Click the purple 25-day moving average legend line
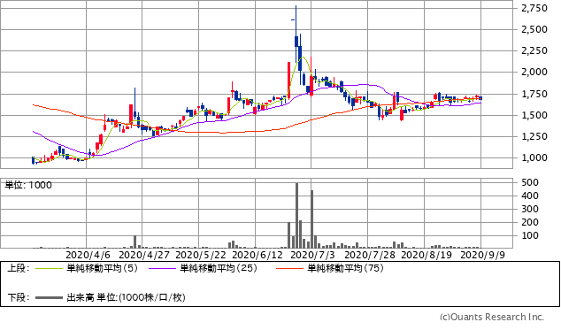Viewport: 561px width, 330px height. click(162, 268)
